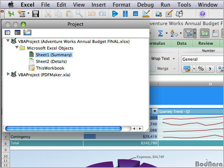Click the Reset stop button
The image size is (224, 168).
(136, 14)
